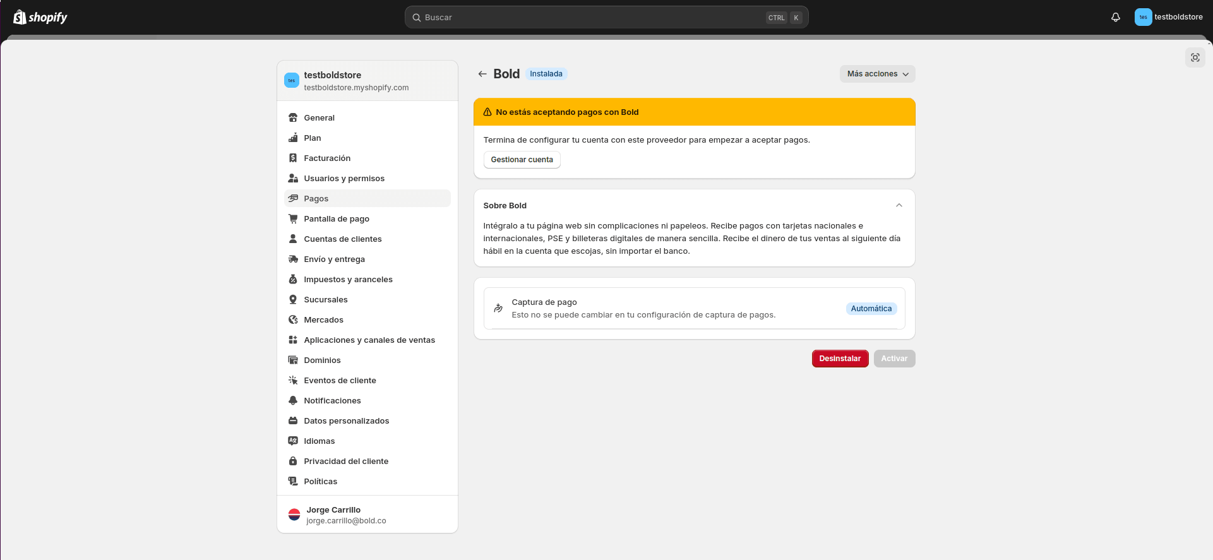1213x560 pixels.
Task: Click testboldstore.myshopify.com text
Action: click(x=356, y=88)
